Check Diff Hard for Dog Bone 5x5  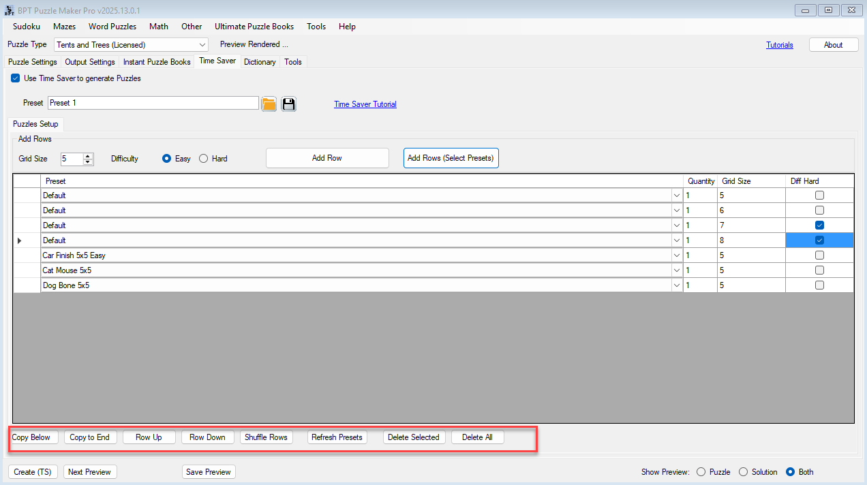819,285
